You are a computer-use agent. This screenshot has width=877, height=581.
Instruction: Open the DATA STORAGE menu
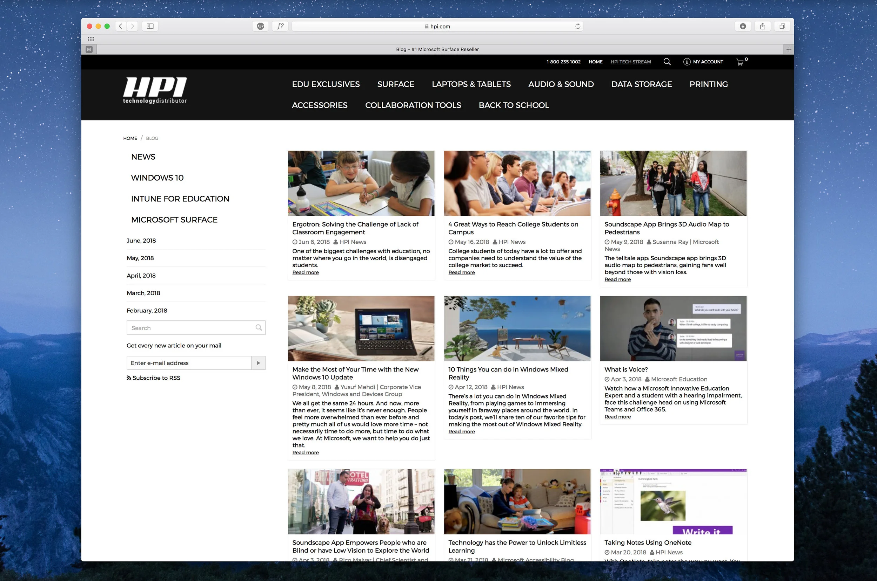point(641,84)
